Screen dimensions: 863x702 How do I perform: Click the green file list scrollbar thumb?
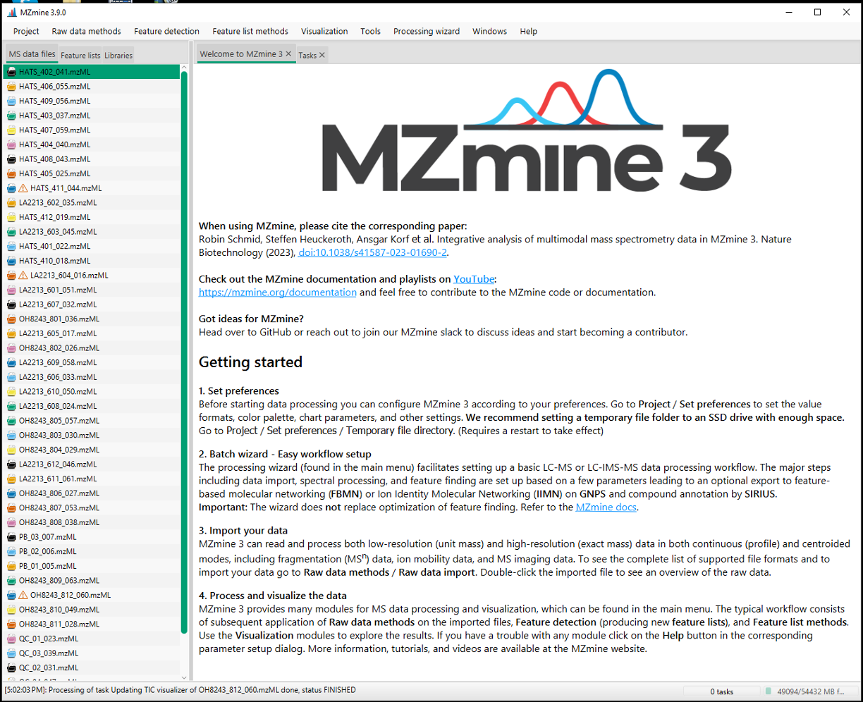point(184,352)
